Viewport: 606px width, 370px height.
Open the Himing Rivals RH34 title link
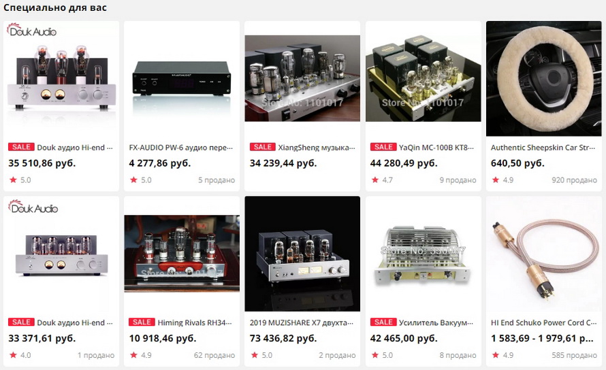(x=195, y=322)
